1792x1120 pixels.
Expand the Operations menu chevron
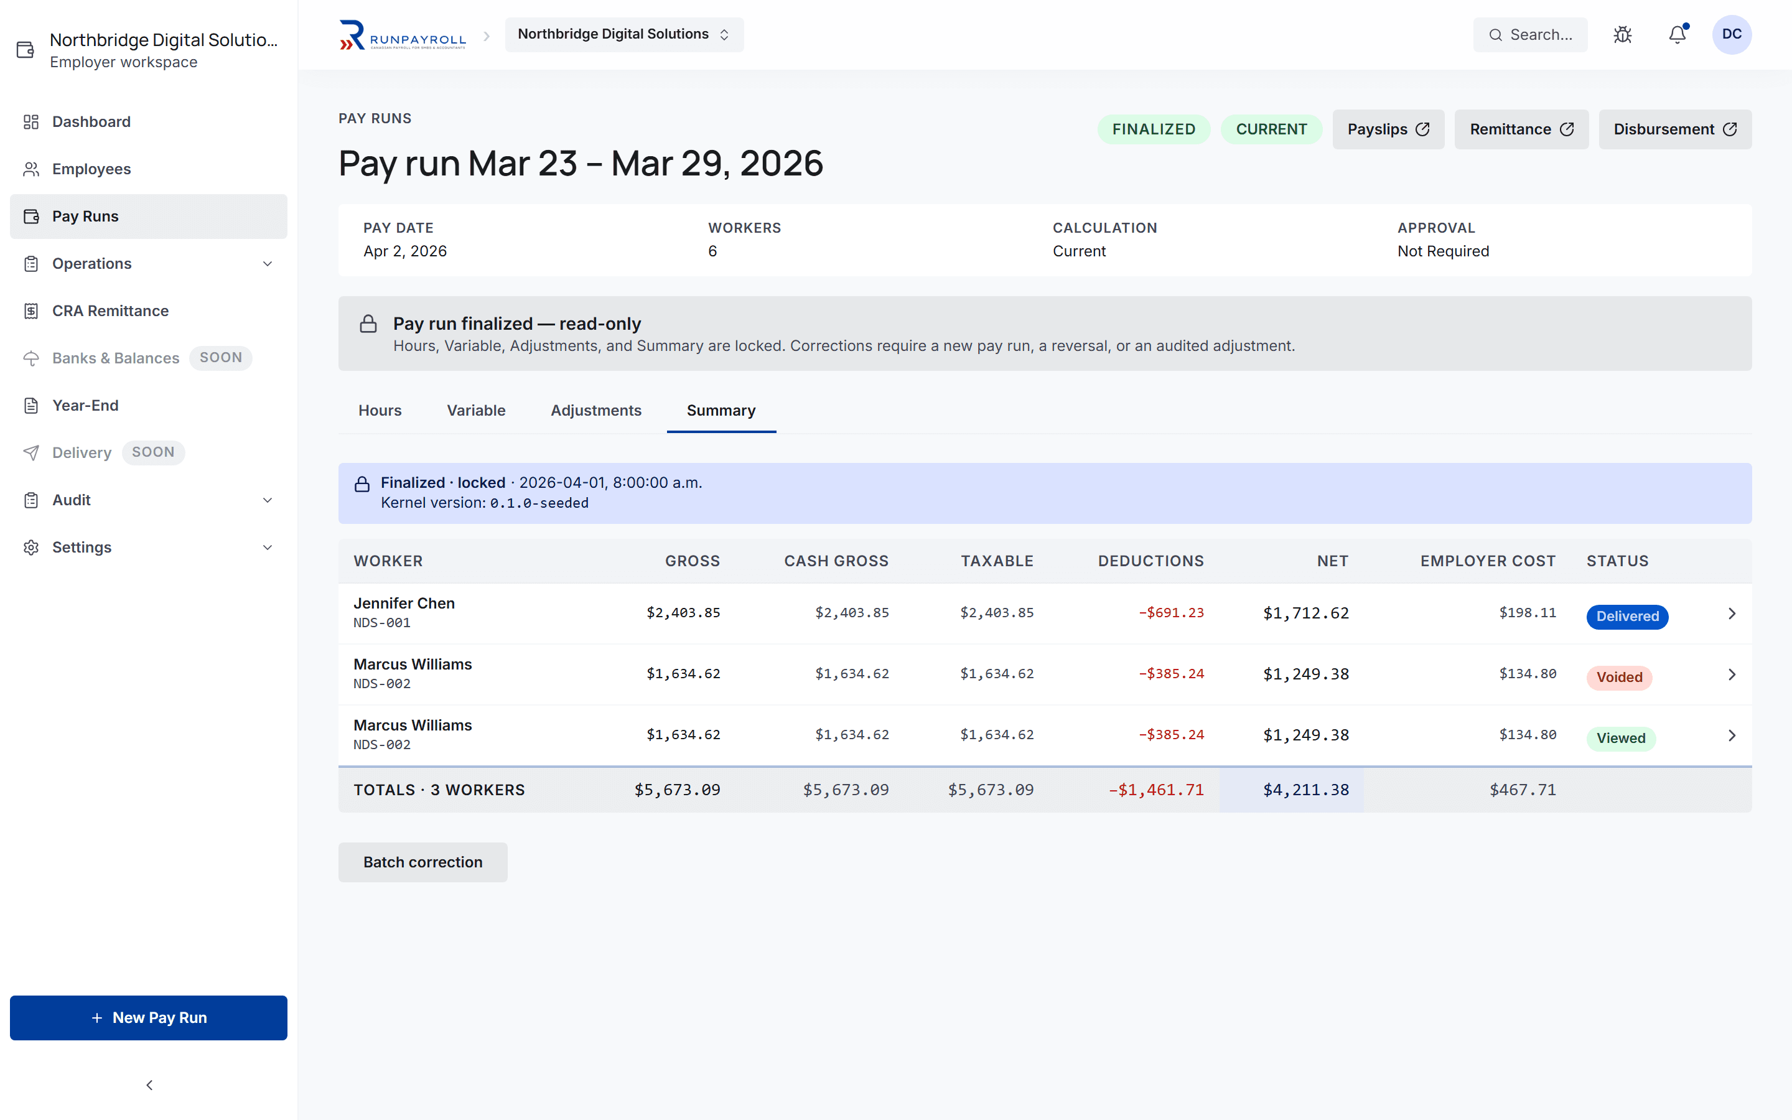click(x=268, y=264)
